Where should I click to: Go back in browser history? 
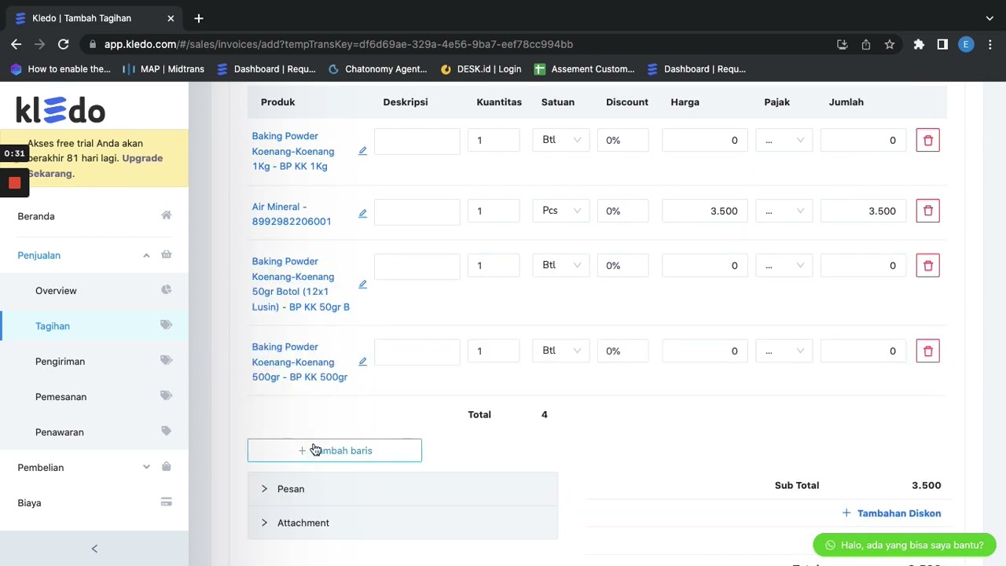pyautogui.click(x=17, y=45)
